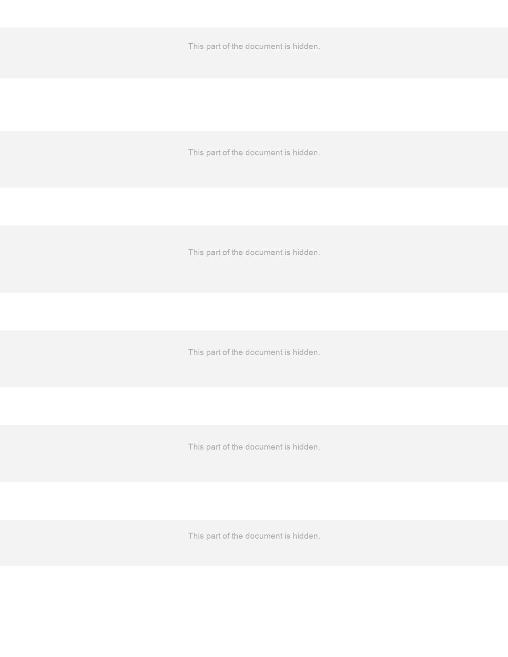The width and height of the screenshot is (508, 657).
Task: Select the second 'document is hidden' message
Action: point(254,153)
